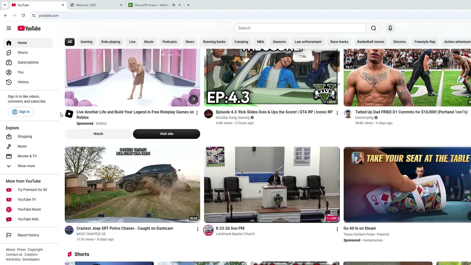Mute the Skinnyt59 Stream tab audio
This screenshot has width=471, height=265.
point(174,5)
